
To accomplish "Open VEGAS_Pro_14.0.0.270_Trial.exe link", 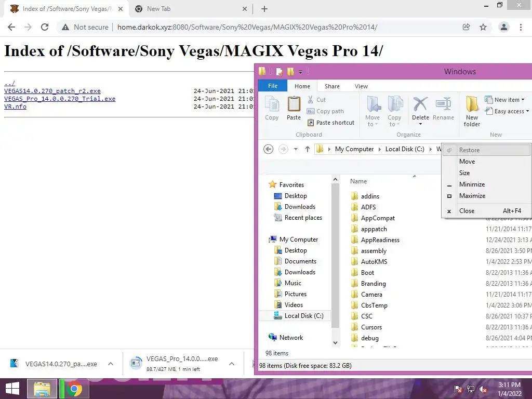I will 60,99.
